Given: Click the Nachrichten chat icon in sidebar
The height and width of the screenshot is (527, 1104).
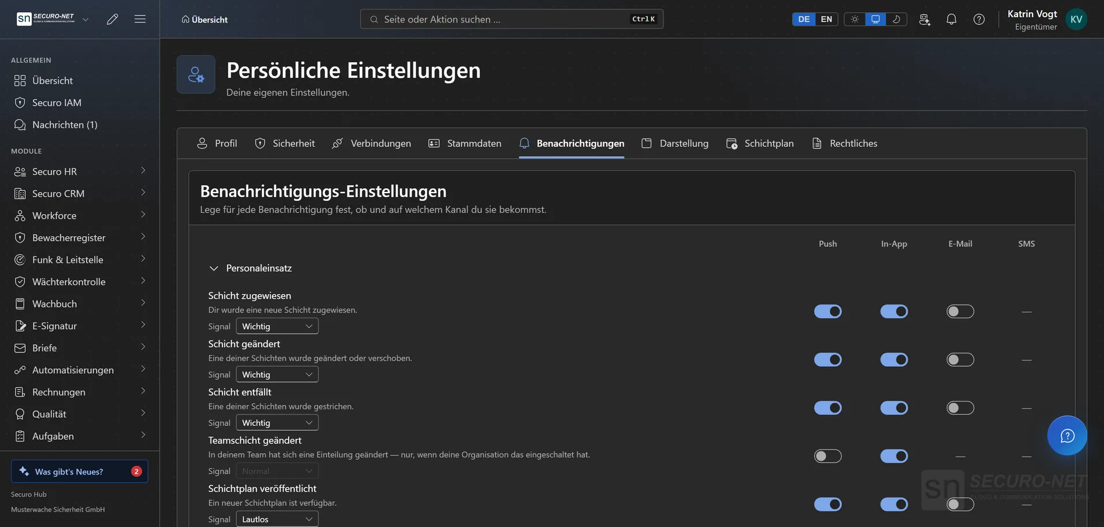Looking at the screenshot, I should pyautogui.click(x=20, y=125).
